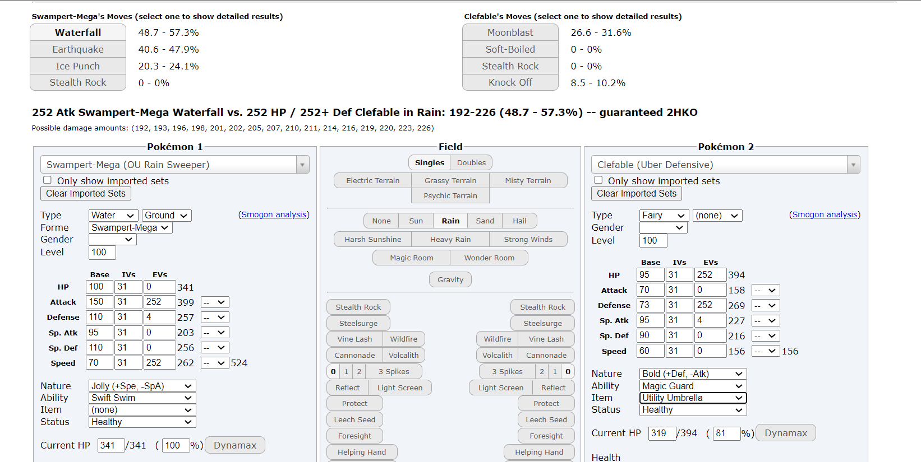Image resolution: width=921 pixels, height=462 pixels.
Task: Toggle Wonder Room
Action: (x=489, y=258)
